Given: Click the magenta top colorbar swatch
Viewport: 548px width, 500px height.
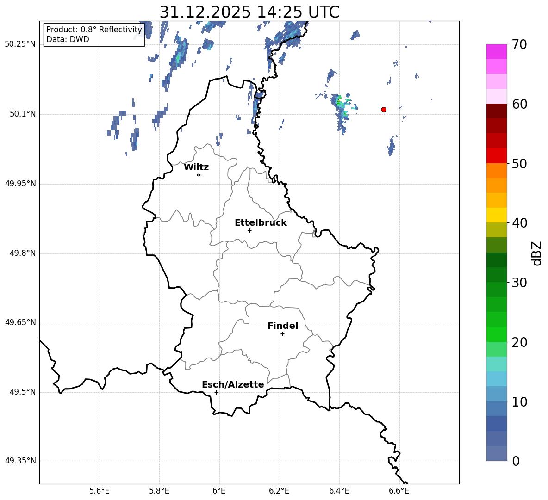Looking at the screenshot, I should click(497, 51).
